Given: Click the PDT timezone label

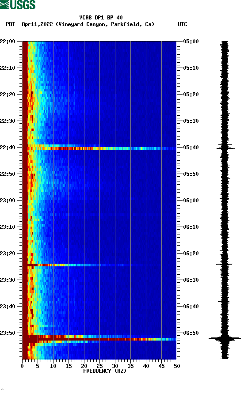Looking at the screenshot, I should click(11, 24).
